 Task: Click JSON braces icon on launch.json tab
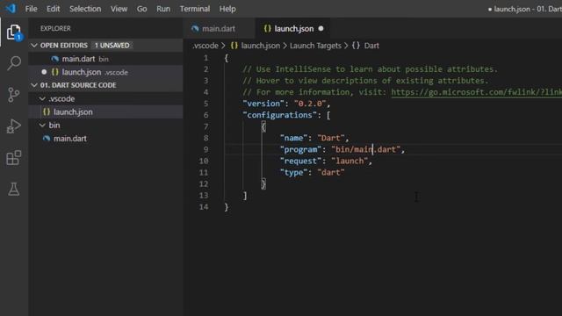267,29
